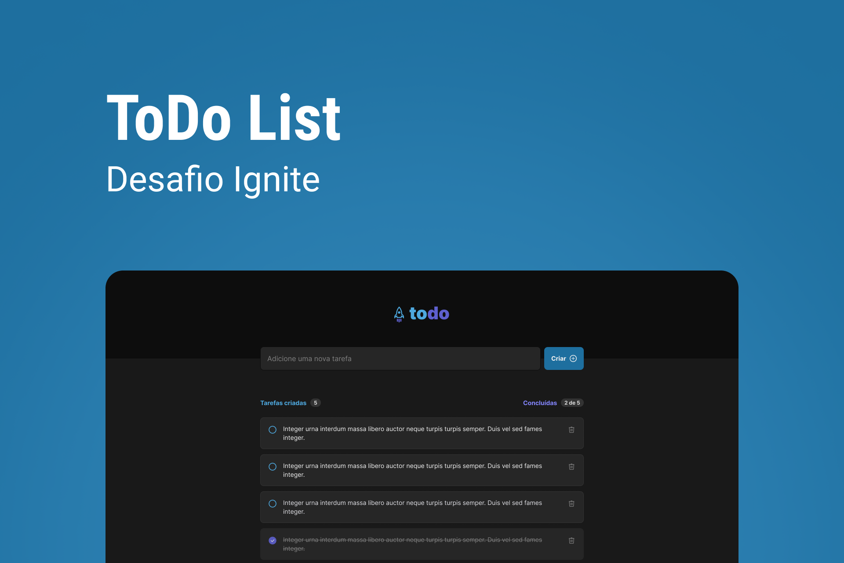The image size is (844, 563).
Task: Click the trash icon on the second task
Action: [571, 467]
